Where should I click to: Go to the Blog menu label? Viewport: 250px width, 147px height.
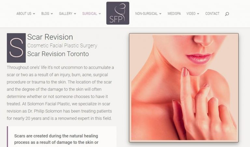pos(45,14)
